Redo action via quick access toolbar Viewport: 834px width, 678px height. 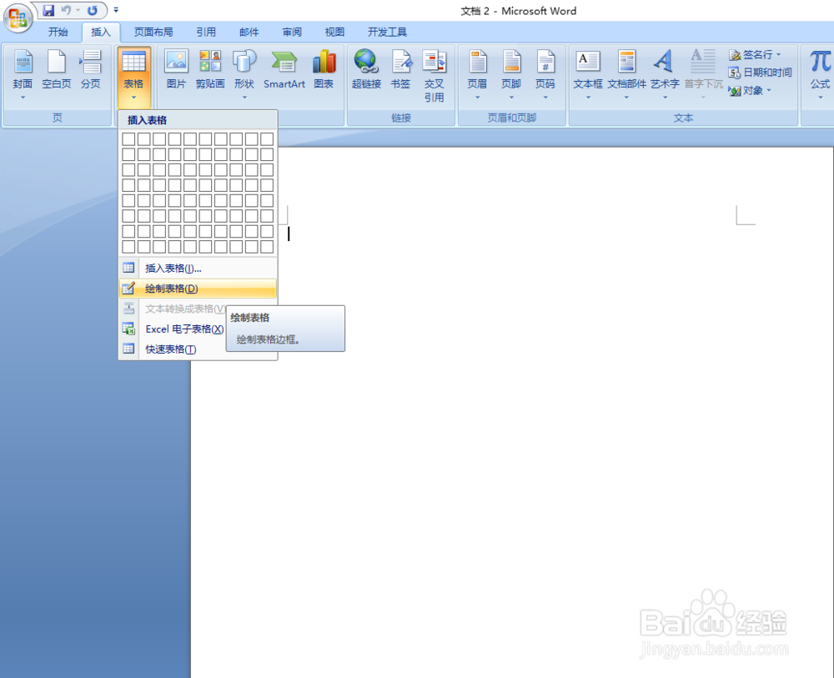tap(93, 10)
